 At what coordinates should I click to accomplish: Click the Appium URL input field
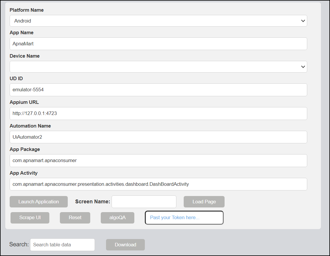(158, 114)
